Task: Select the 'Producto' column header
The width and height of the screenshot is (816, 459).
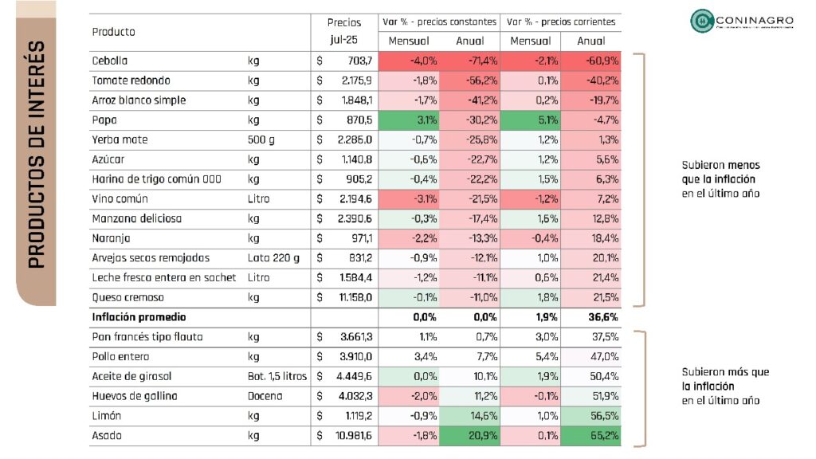Action: pyautogui.click(x=114, y=32)
